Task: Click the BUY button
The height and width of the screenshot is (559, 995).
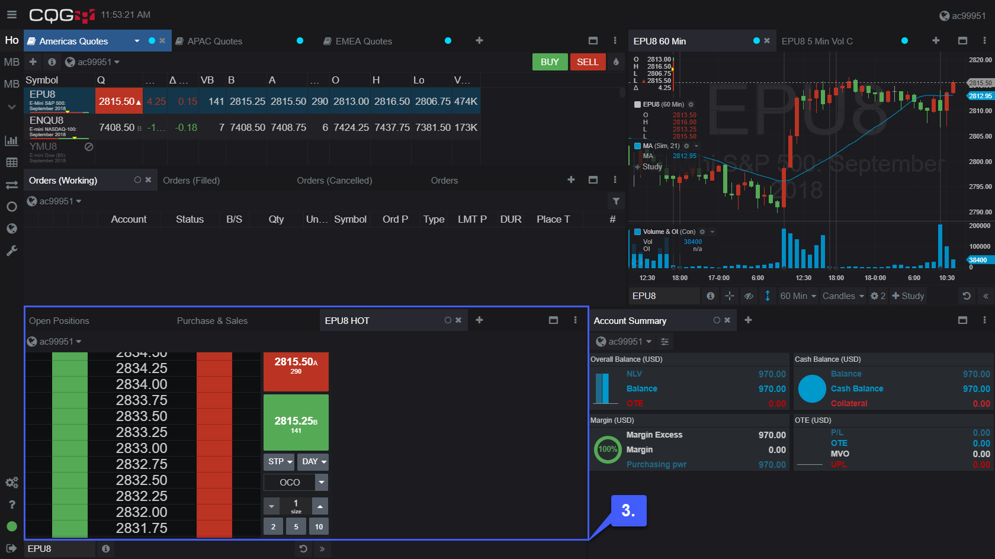Action: point(550,62)
